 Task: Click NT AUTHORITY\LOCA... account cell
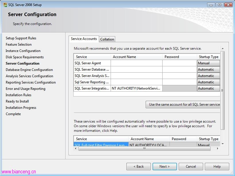pyautogui.click(x=149, y=144)
